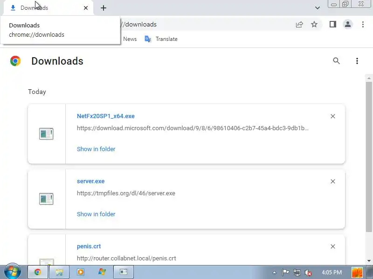The height and width of the screenshot is (279, 373).
Task: Open Windows Explorer from taskbar
Action: pos(59,272)
